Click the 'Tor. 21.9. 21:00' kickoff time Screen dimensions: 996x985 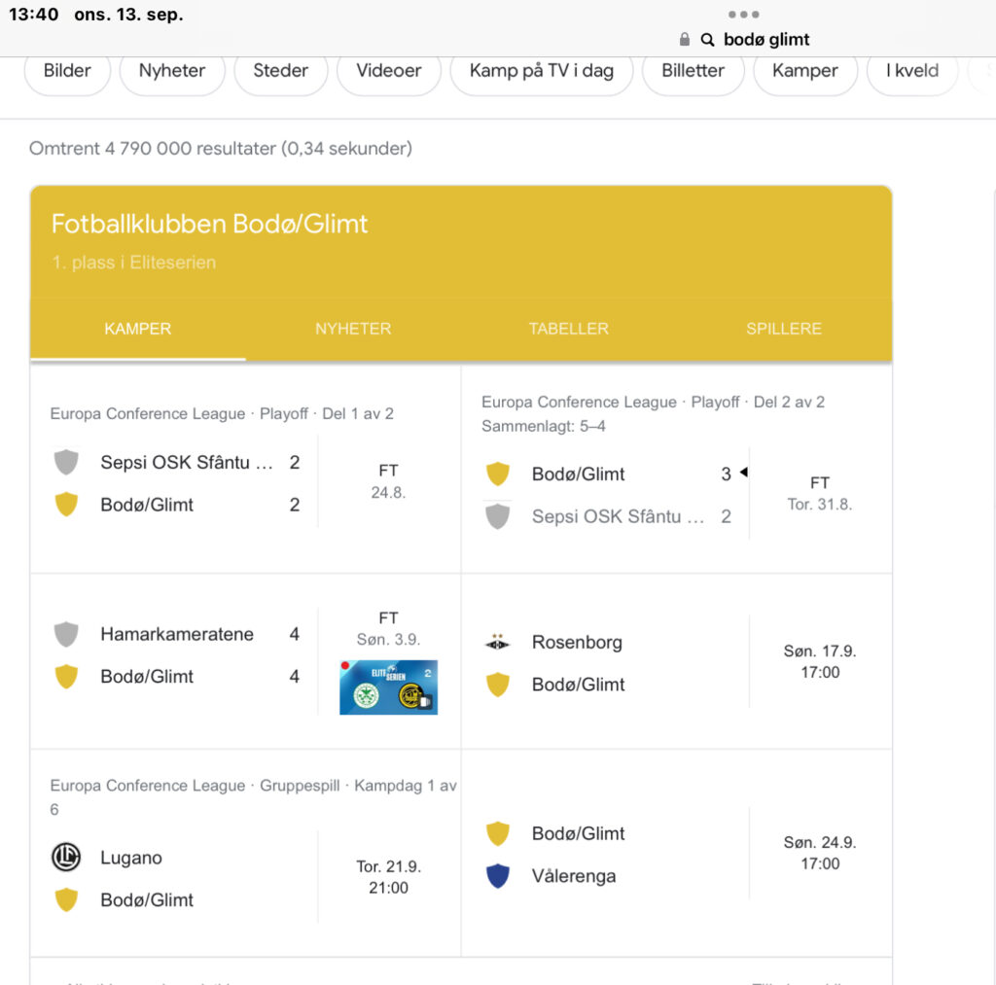click(388, 877)
